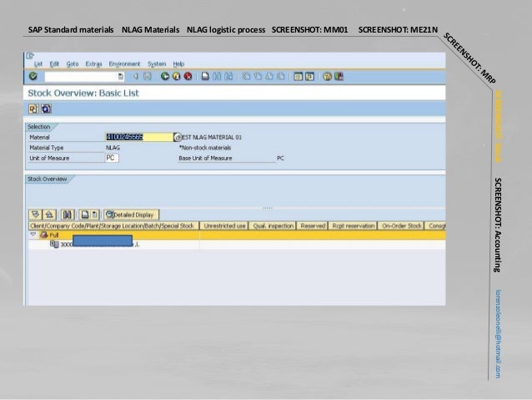
Task: Click the Rcpt reservation column header
Action: click(x=353, y=225)
